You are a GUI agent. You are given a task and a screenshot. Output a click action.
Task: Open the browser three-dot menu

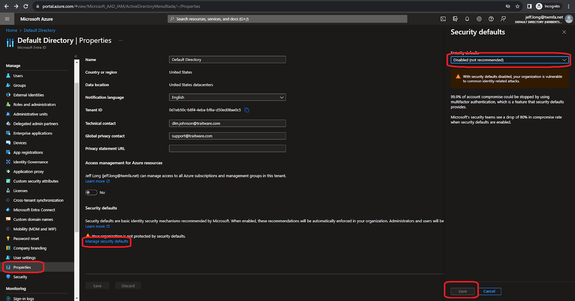569,6
